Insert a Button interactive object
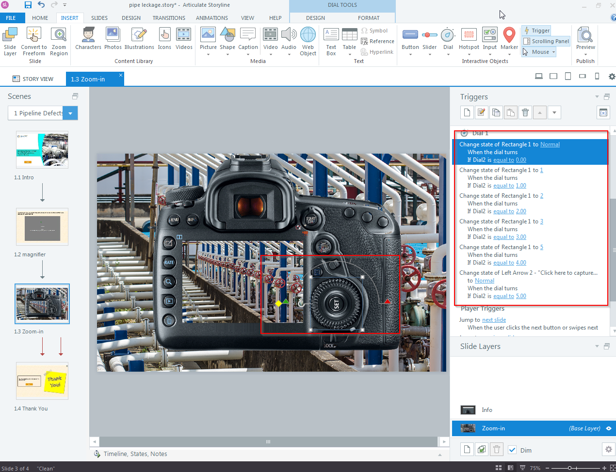The height and width of the screenshot is (472, 616). 410,42
